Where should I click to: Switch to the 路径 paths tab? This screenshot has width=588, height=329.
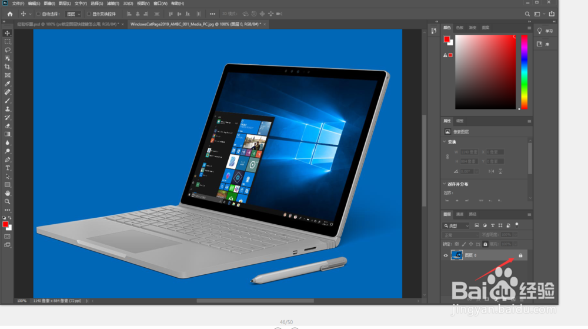[473, 215]
